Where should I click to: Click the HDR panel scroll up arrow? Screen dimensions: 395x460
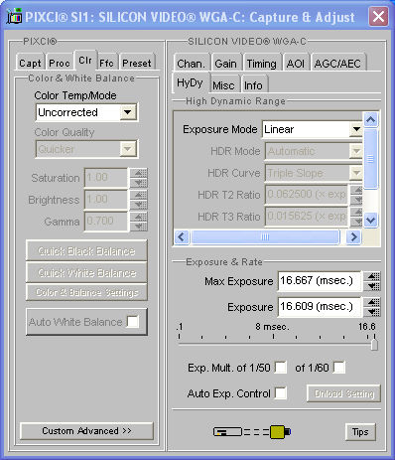[370, 119]
